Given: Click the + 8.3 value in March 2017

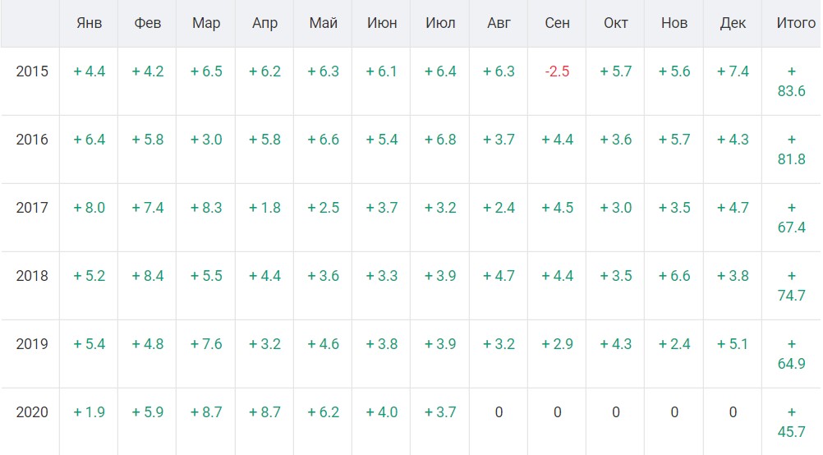Looking at the screenshot, I should [206, 208].
